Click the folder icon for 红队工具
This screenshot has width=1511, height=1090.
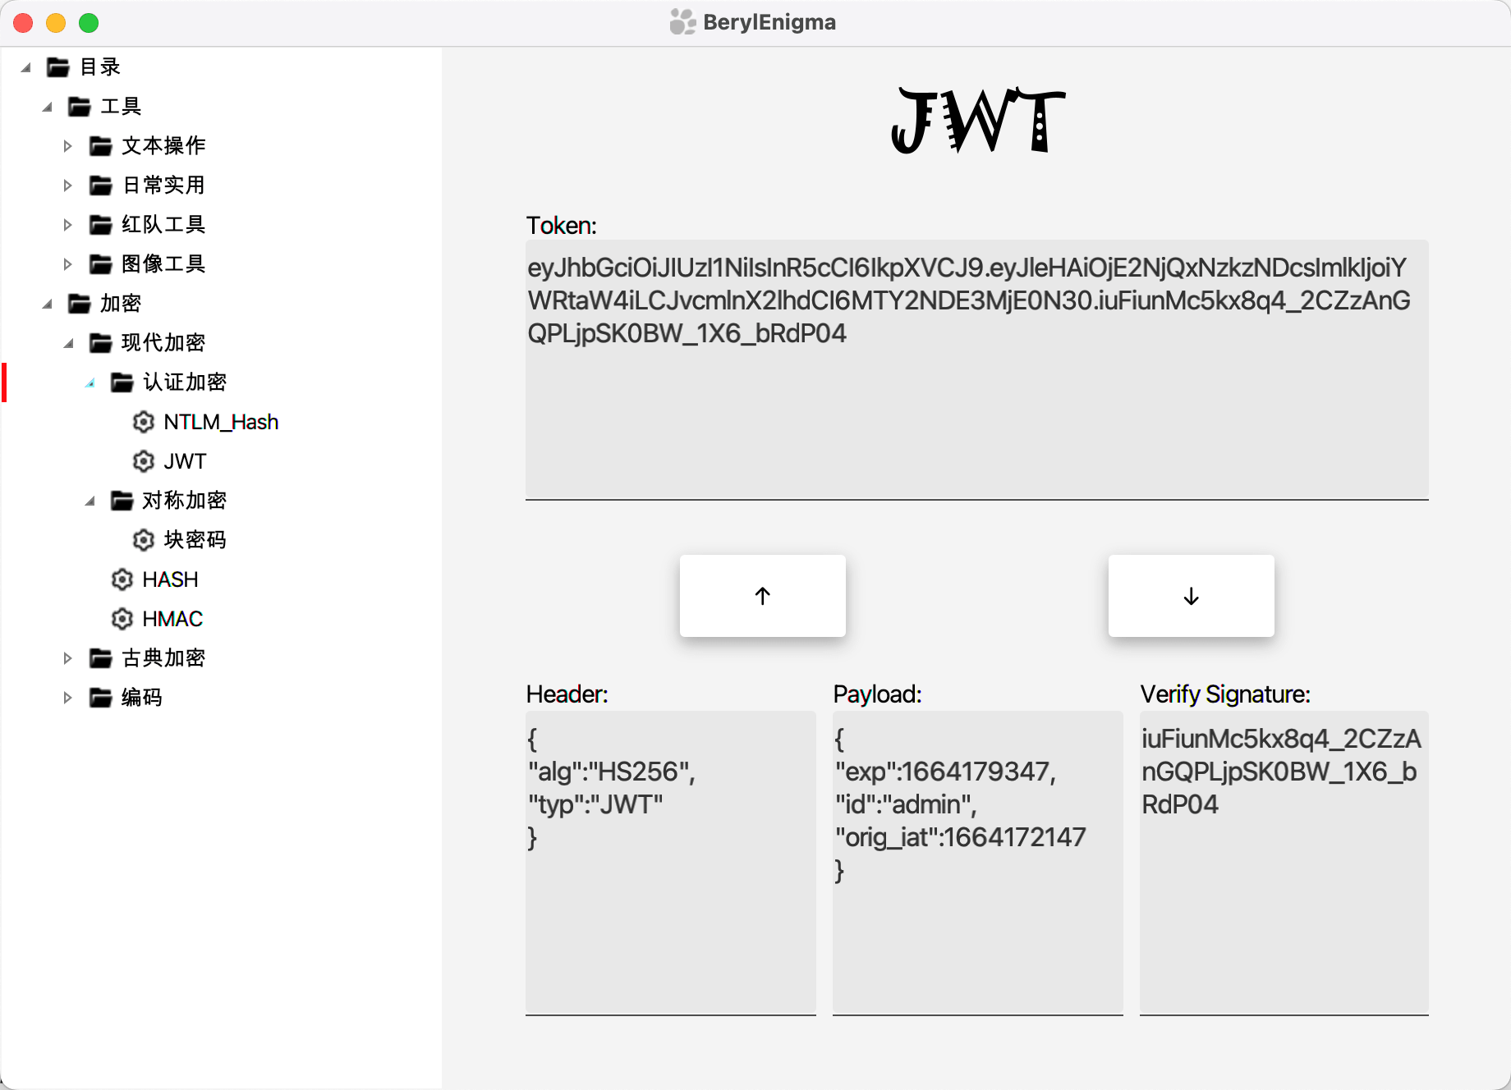click(101, 225)
